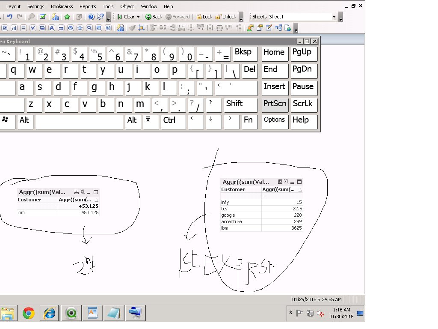Viewport: 438px width, 329px height.
Task: Click the Undo layout change arrow
Action: [x=10, y=17]
